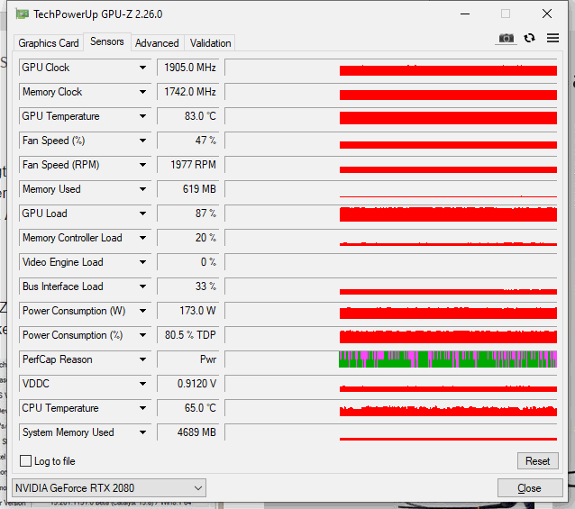Click the 1977 RPM fan speed value
This screenshot has height=509, width=575.
(188, 165)
